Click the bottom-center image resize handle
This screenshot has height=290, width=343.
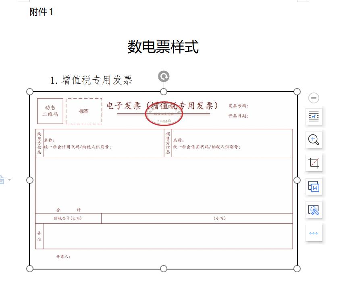(x=164, y=268)
